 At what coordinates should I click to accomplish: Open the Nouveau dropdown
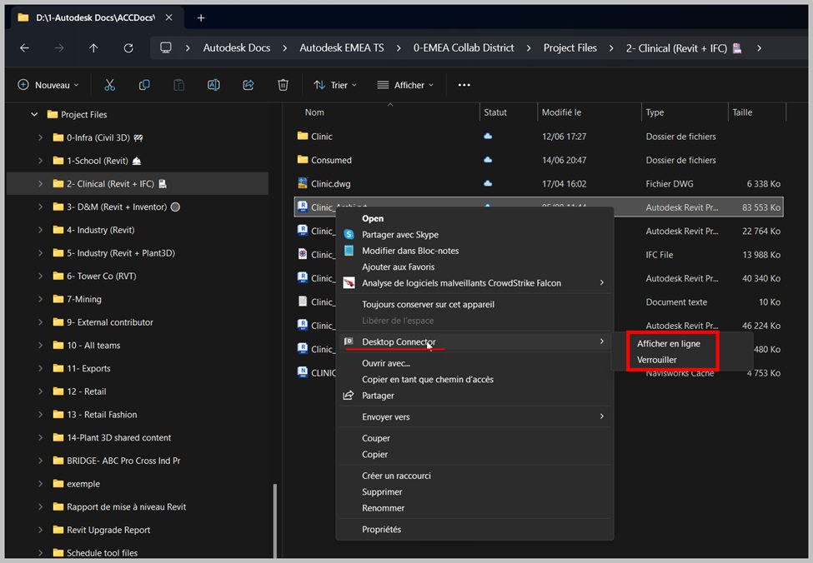coord(48,85)
